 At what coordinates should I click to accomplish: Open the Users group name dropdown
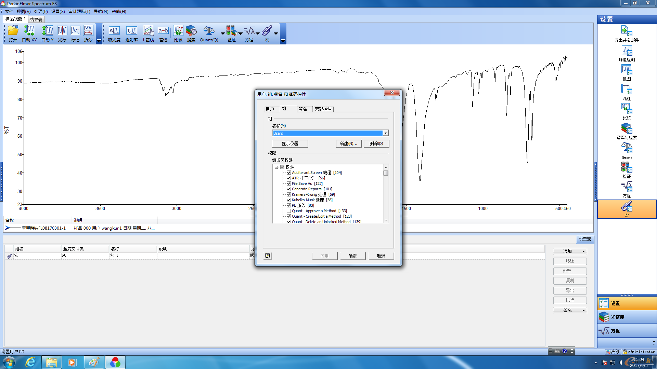(x=386, y=133)
